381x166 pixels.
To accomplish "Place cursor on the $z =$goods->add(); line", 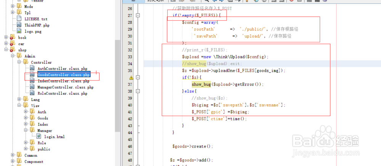I will [x=192, y=160].
